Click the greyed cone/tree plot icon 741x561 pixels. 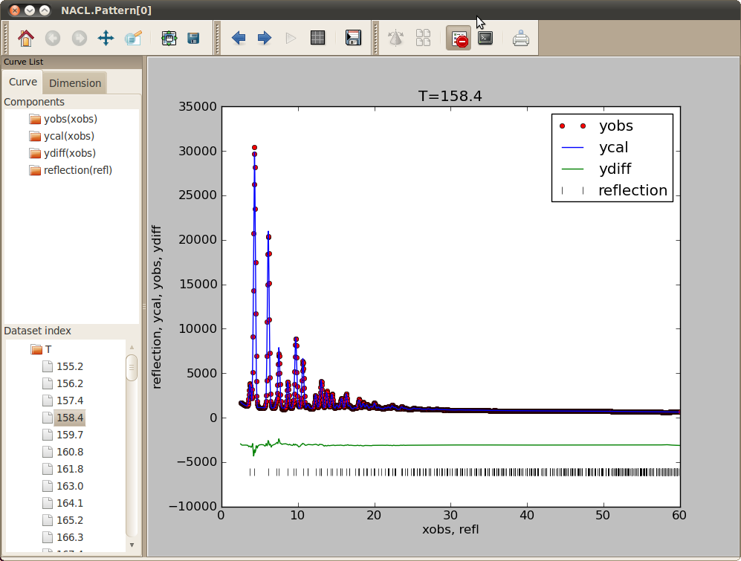[x=395, y=38]
